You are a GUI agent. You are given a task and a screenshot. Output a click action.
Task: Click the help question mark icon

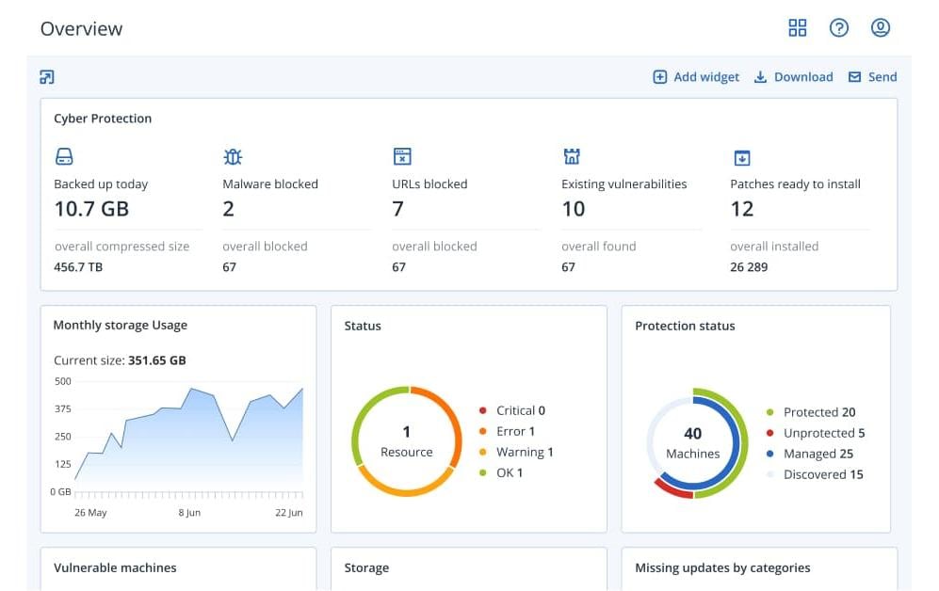[x=838, y=28]
